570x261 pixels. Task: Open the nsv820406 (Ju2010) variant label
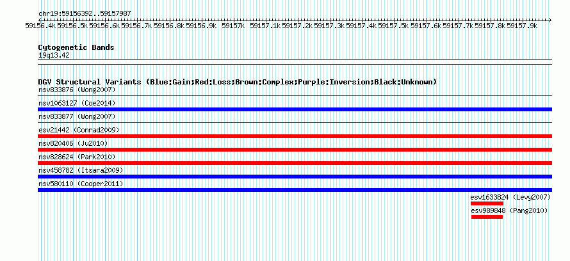coord(73,143)
